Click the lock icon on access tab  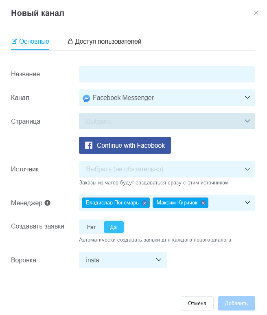[x=70, y=41]
